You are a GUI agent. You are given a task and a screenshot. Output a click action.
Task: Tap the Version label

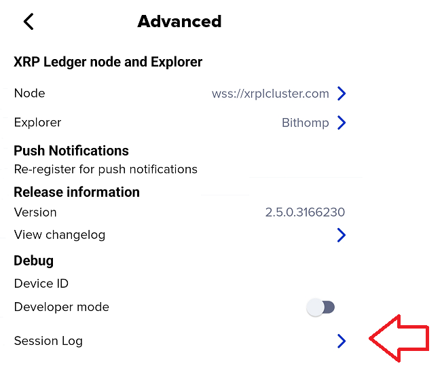click(35, 212)
